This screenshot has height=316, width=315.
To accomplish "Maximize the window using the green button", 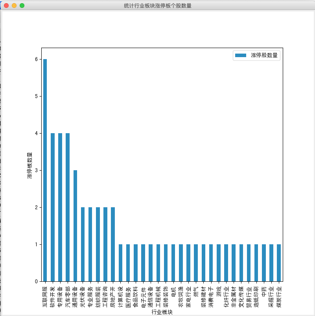I will [22, 6].
